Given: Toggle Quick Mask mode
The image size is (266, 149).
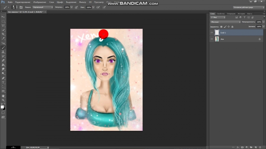Looking at the screenshot, I should pos(3,113).
